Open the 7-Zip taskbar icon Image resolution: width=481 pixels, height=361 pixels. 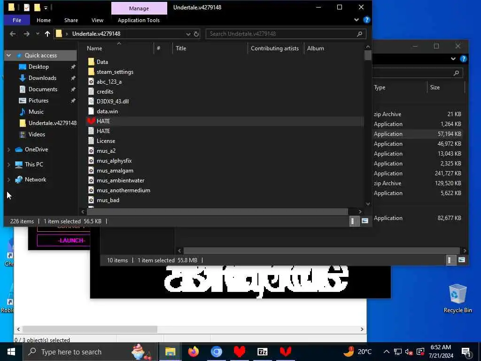click(x=262, y=352)
